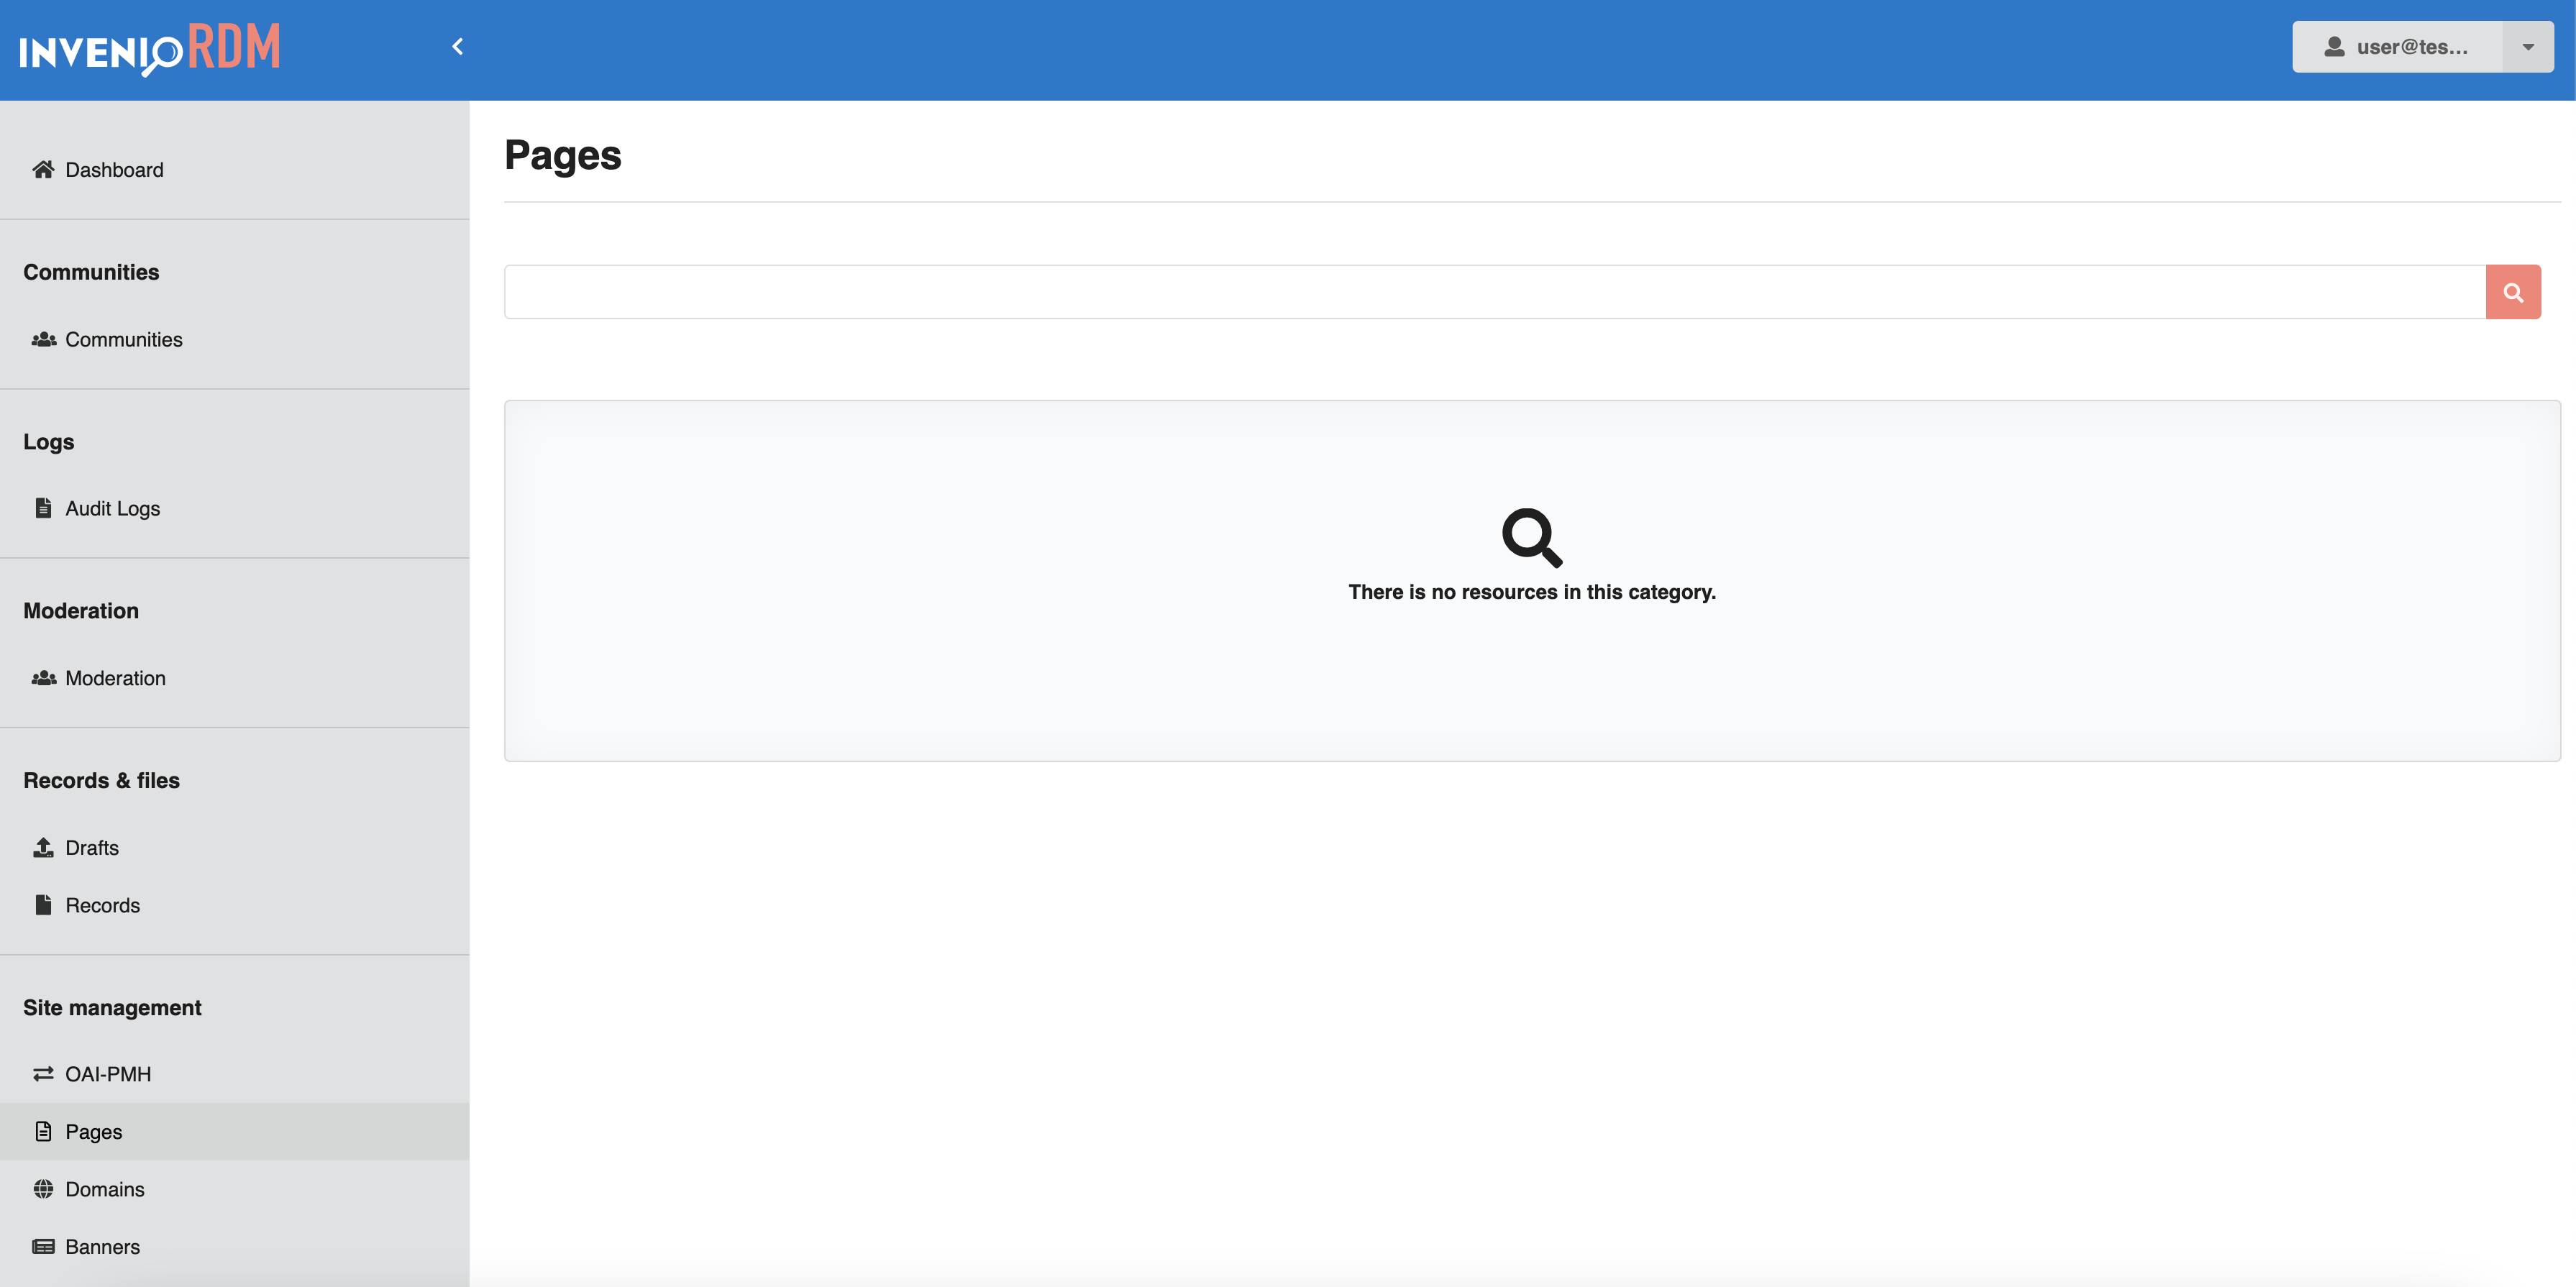Click the Domains globe icon

(x=43, y=1189)
